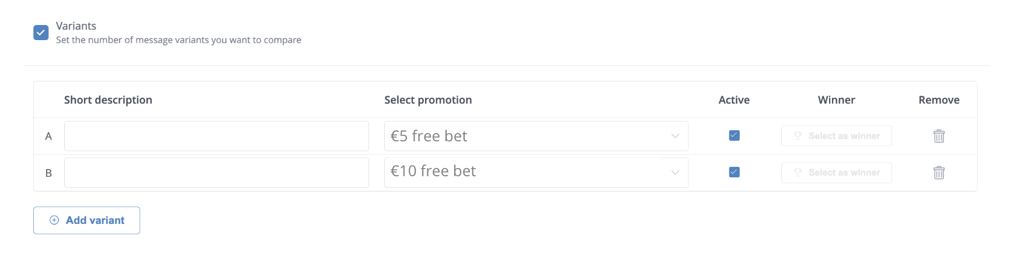Click trophy icon in row A
This screenshot has height=264, width=1025.
[x=798, y=136]
